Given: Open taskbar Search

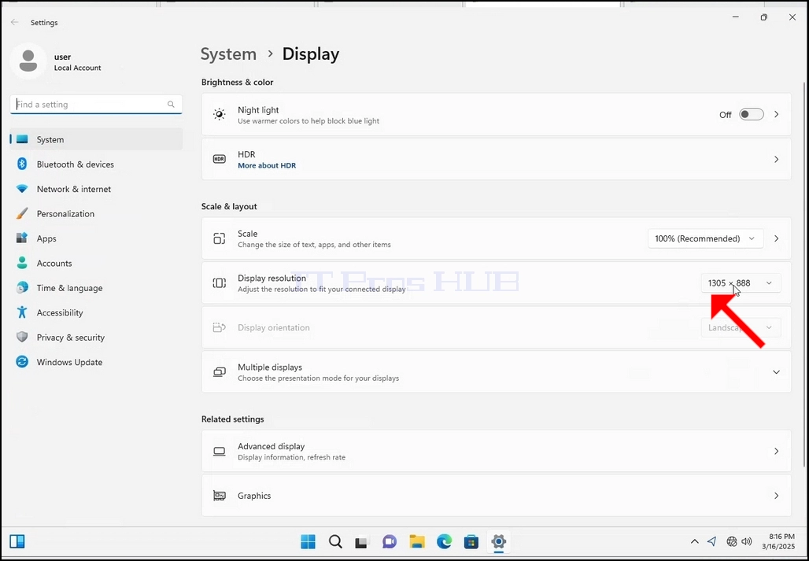Looking at the screenshot, I should [x=335, y=541].
